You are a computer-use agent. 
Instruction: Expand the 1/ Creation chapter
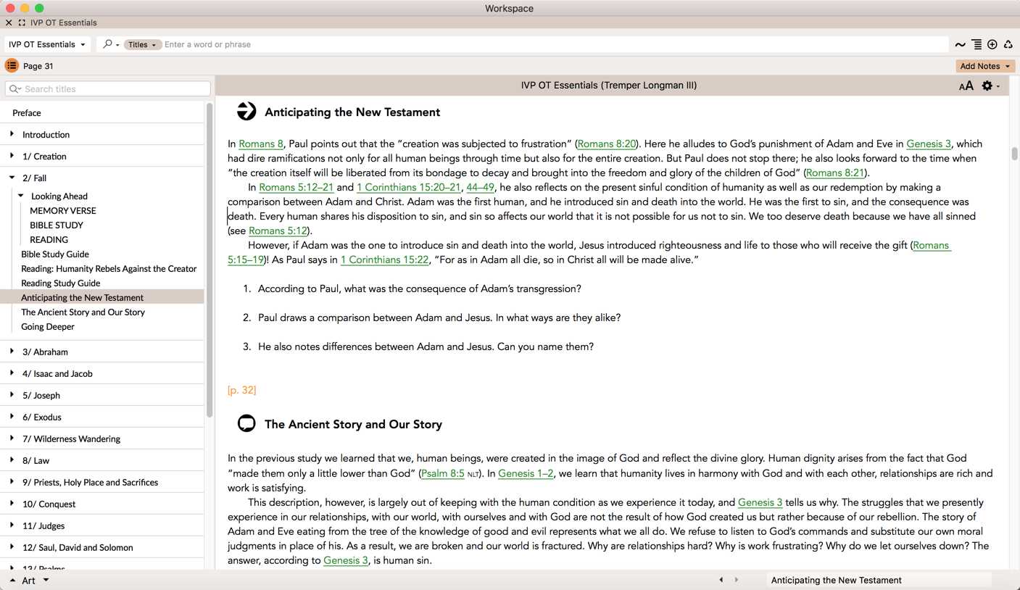[12, 156]
